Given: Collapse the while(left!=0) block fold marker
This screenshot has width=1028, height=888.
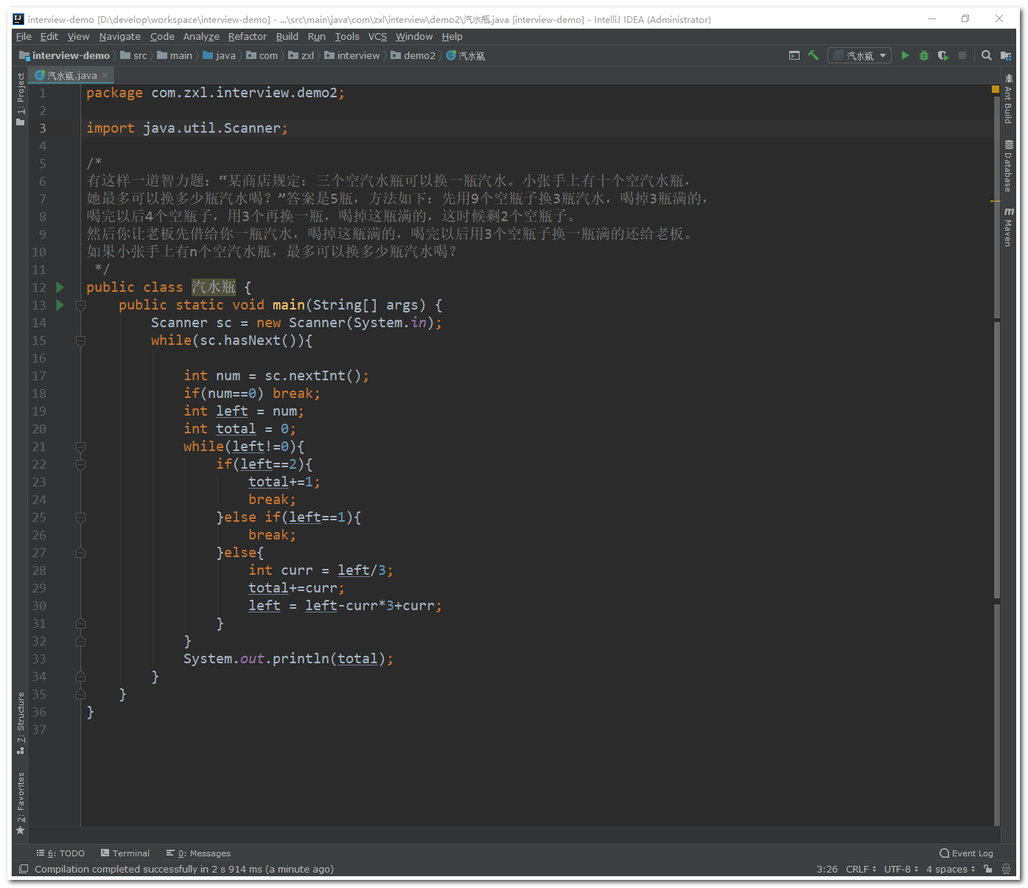Looking at the screenshot, I should (80, 447).
